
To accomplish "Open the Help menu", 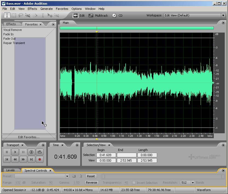I will point(101,9).
